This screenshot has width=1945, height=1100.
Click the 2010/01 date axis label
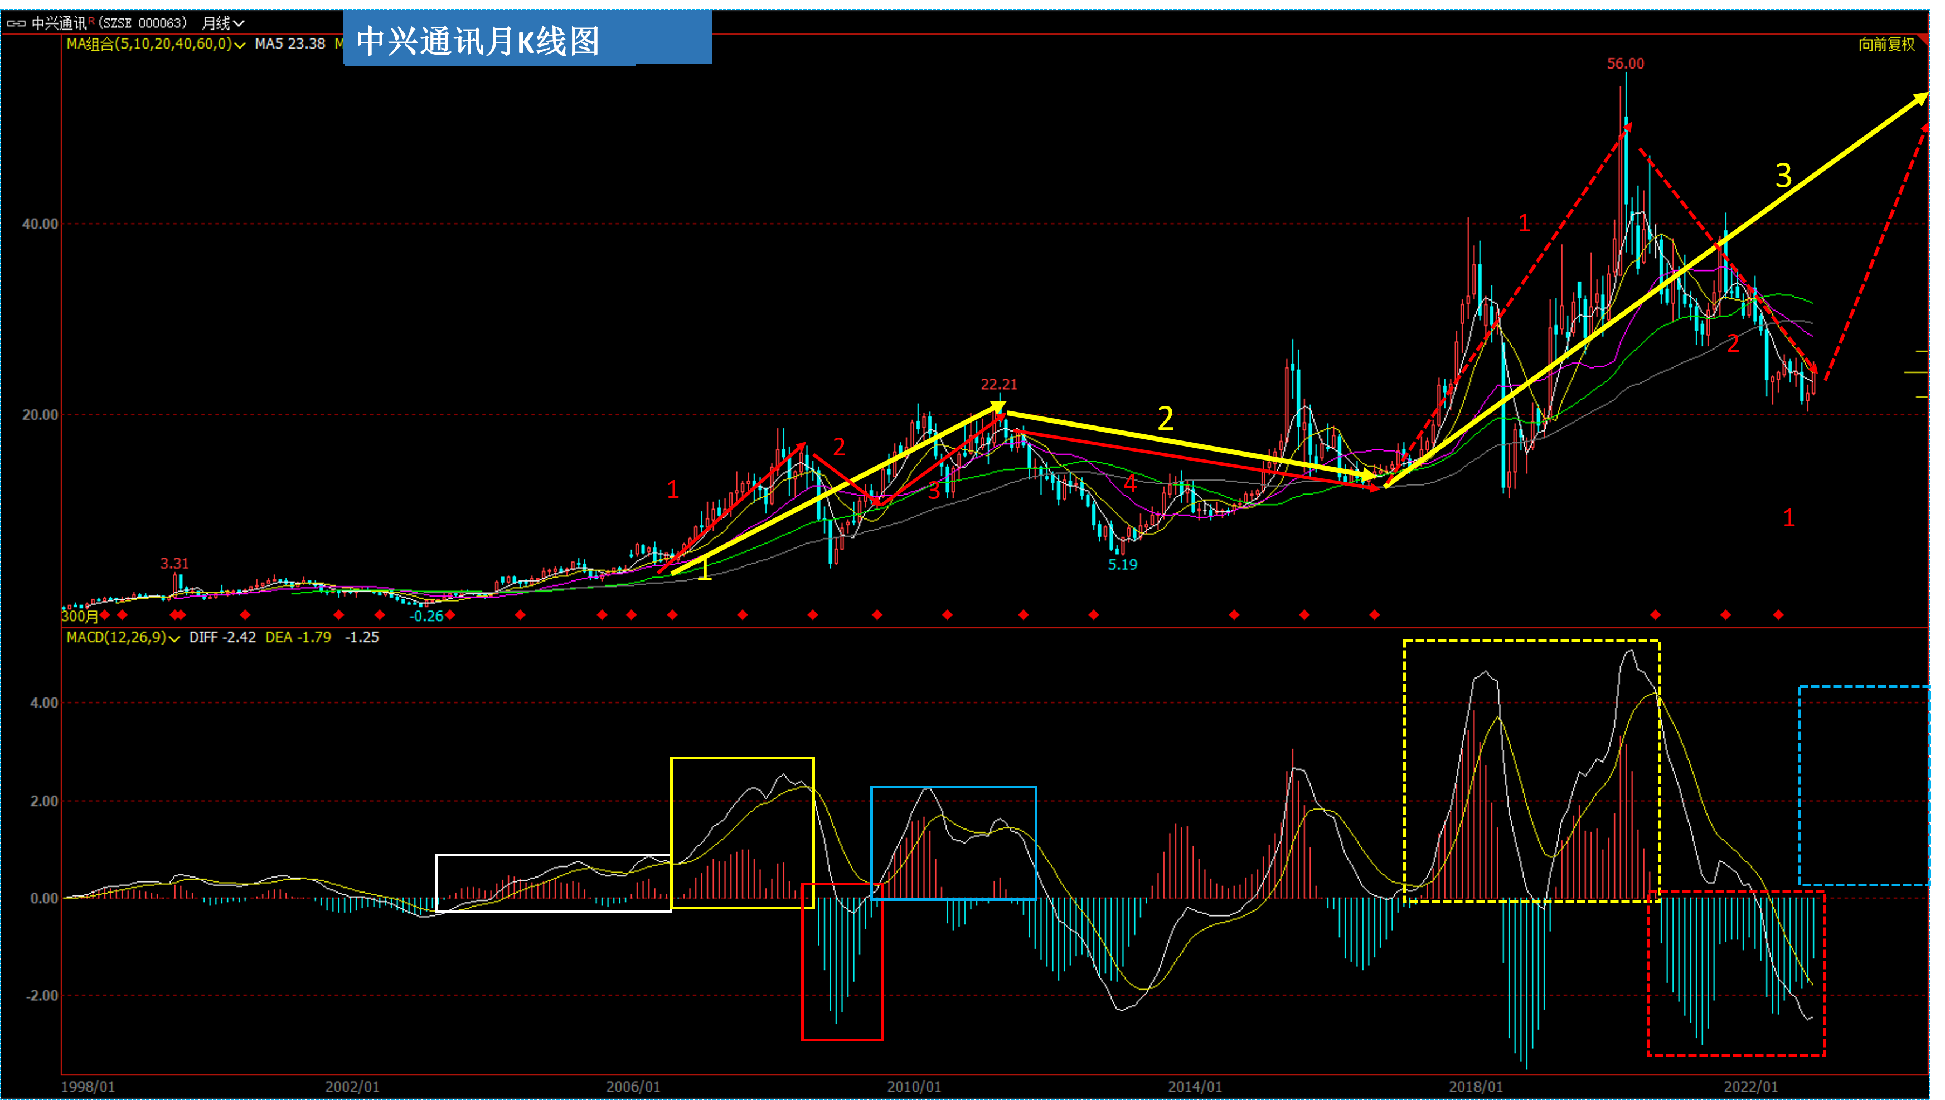pos(914,1087)
